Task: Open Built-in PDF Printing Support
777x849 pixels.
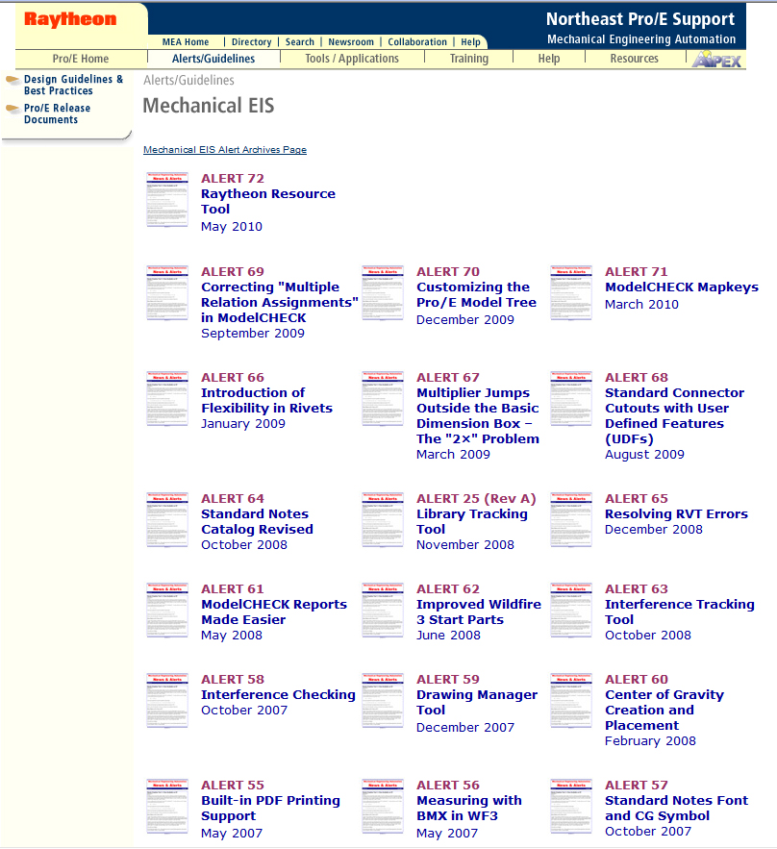Action: [271, 808]
